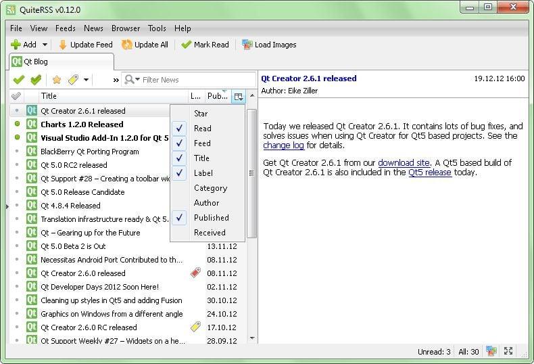The height and width of the screenshot is (364, 534).
Task: Click Update Feed toolbar button
Action: [x=85, y=45]
